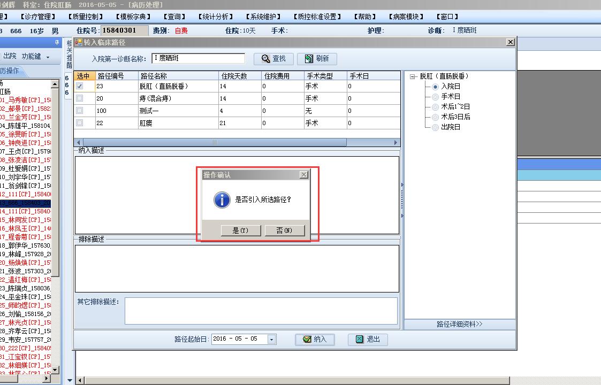Image resolution: width=601 pixels, height=385 pixels.
Task: Click the 转入临床路径 window title icon
Action: 79,42
